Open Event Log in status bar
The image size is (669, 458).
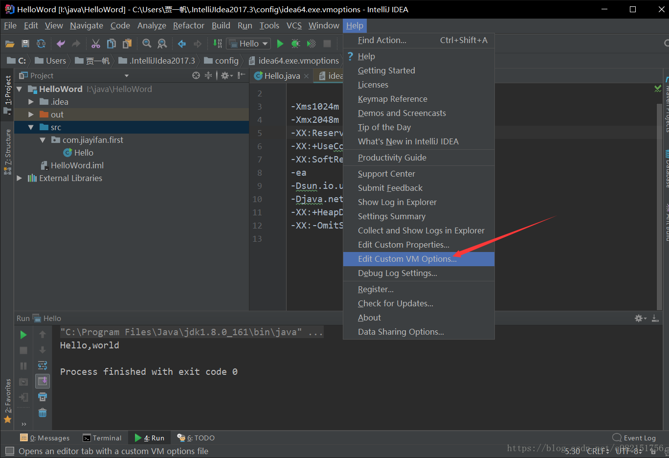[634, 438]
